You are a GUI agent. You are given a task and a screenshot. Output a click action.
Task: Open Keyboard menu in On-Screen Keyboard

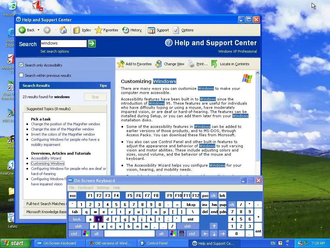point(85,188)
